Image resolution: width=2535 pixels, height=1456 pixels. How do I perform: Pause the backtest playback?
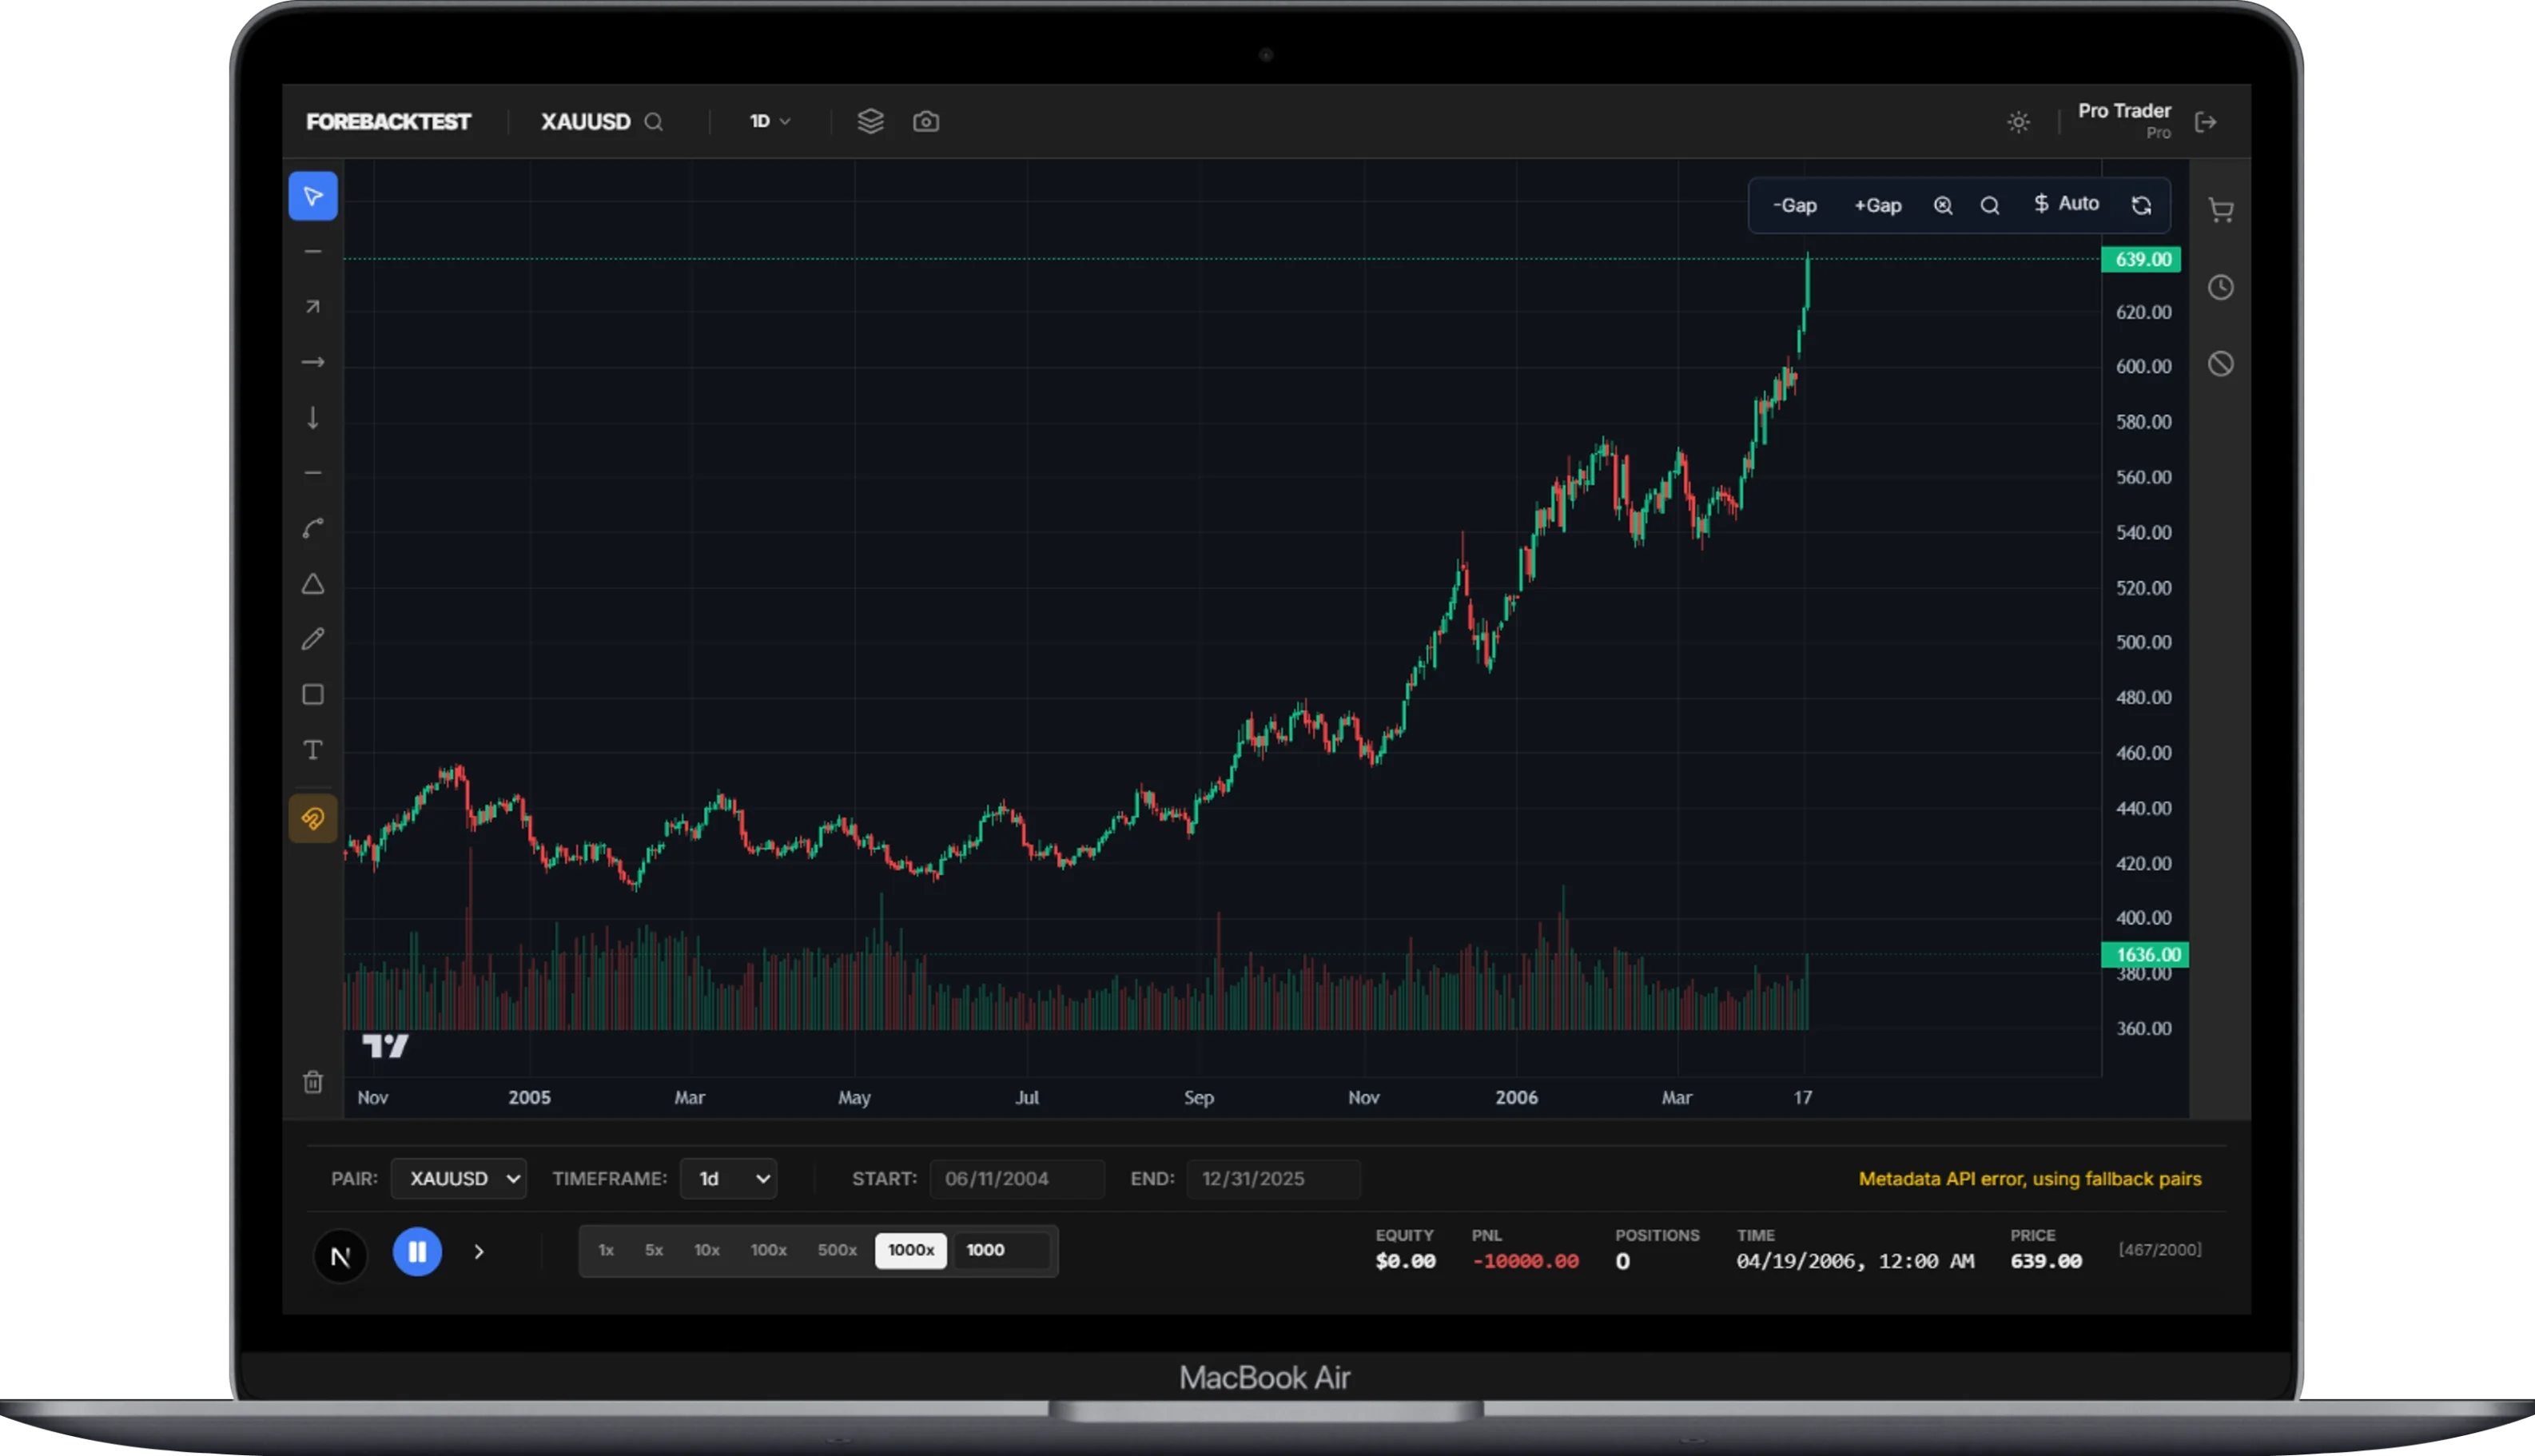tap(417, 1251)
